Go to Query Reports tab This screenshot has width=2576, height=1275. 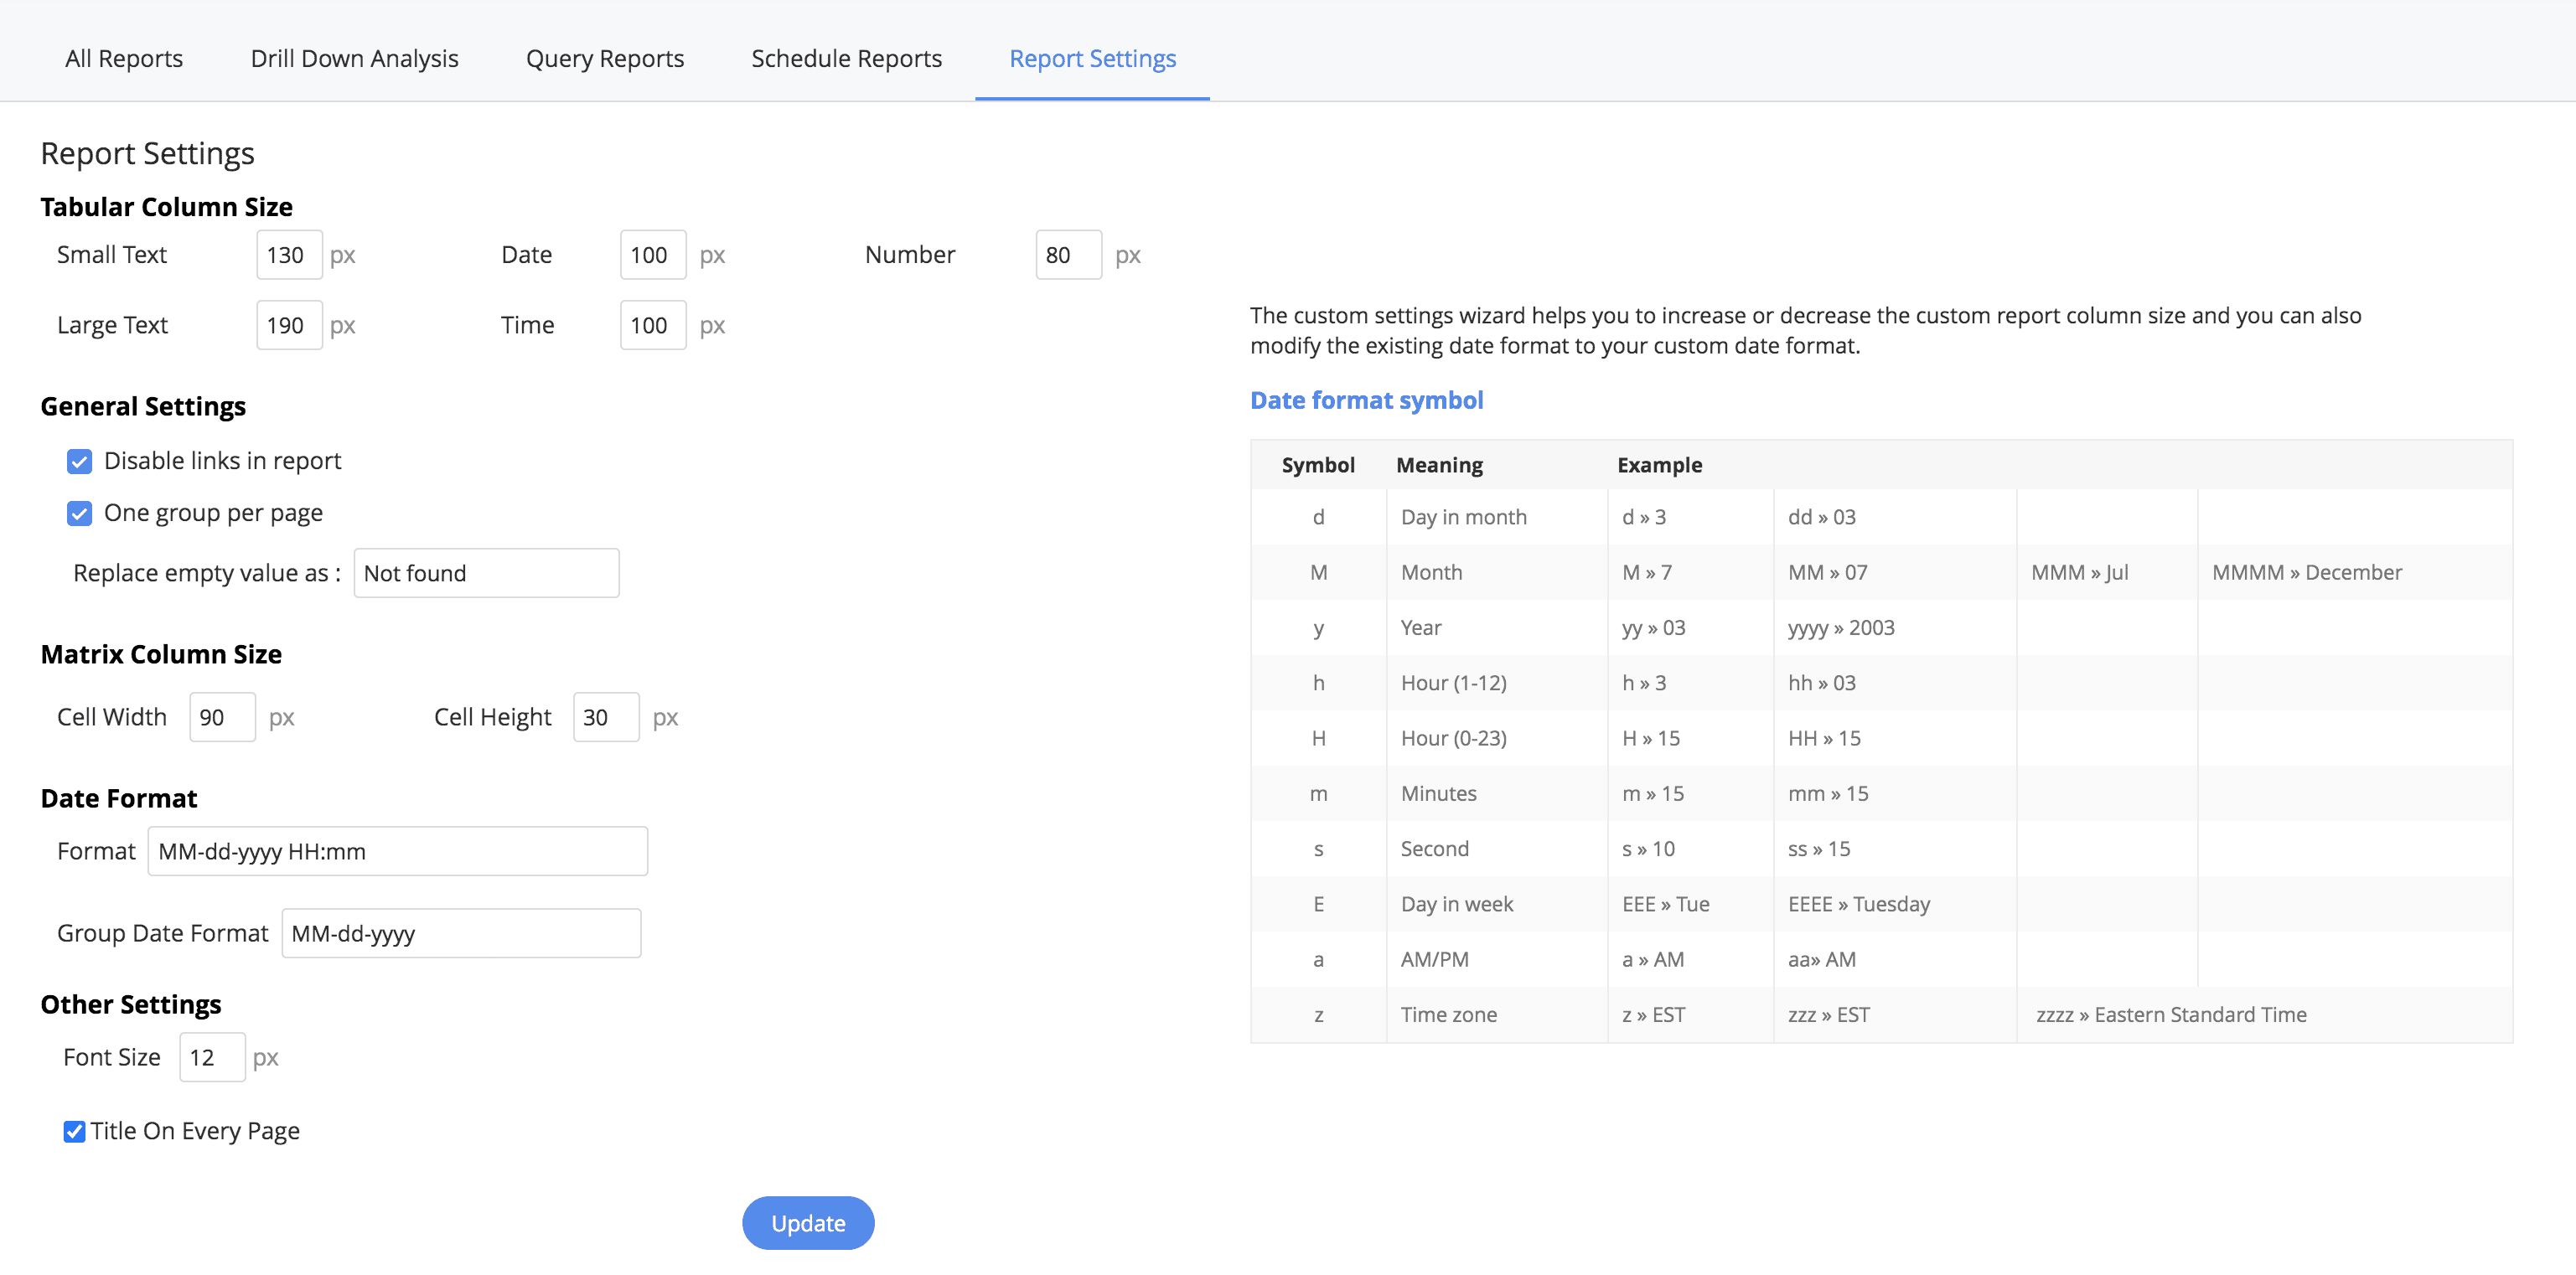pos(605,58)
